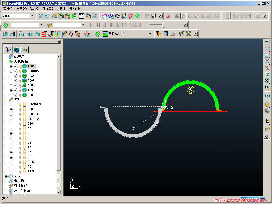
Task: Toggle the checkmark for toolpath A084
Action: coord(16,66)
